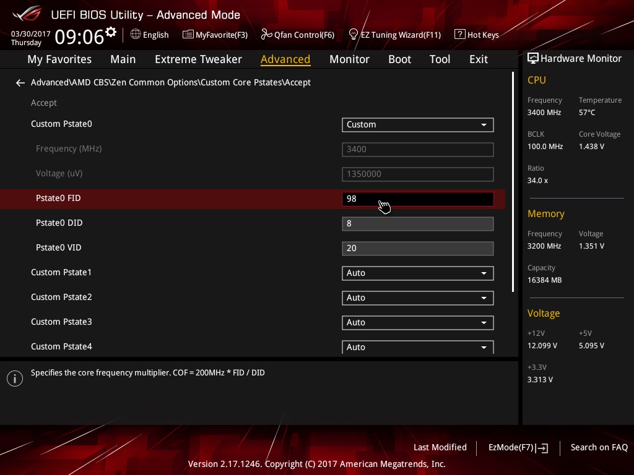Click the info icon in help panel

(15, 379)
